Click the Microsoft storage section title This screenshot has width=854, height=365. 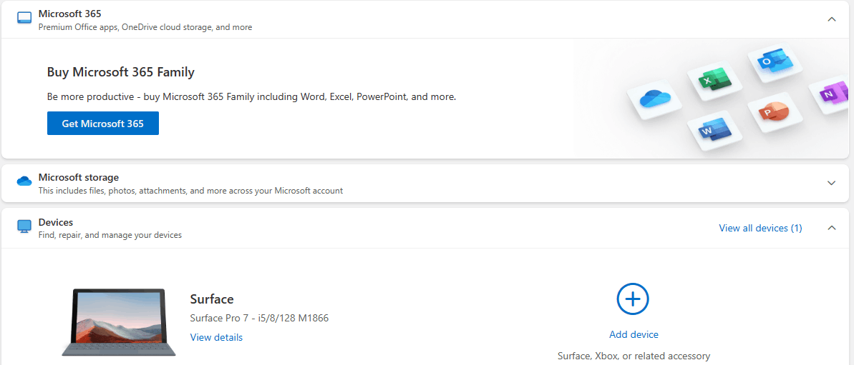79,178
